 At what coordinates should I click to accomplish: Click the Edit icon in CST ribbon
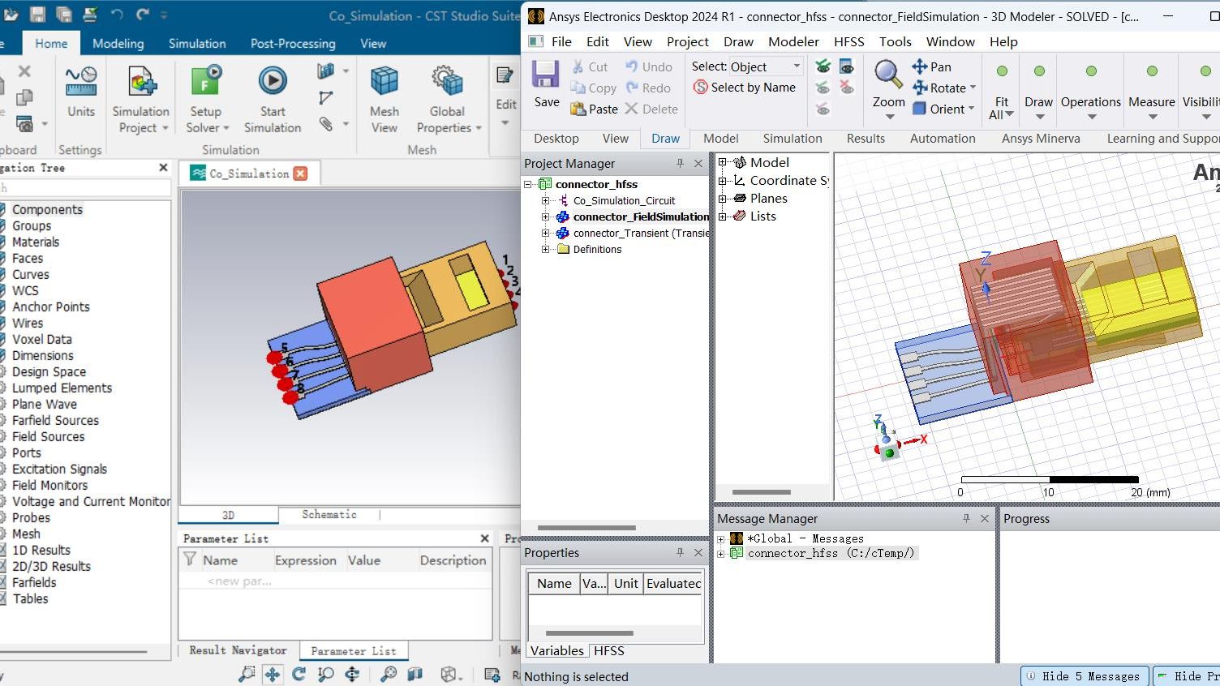point(505,75)
